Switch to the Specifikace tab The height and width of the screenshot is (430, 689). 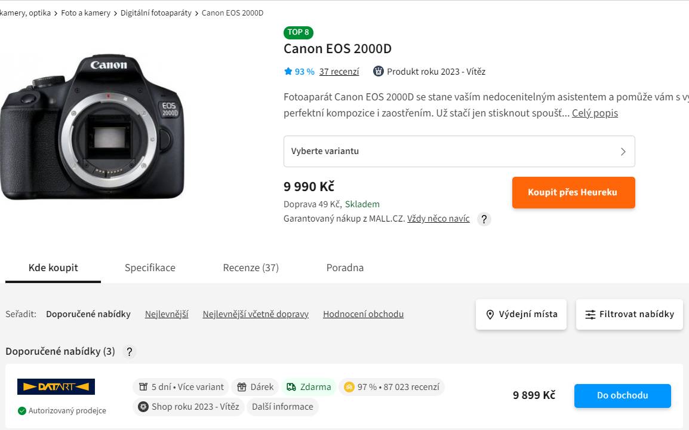[x=150, y=268]
